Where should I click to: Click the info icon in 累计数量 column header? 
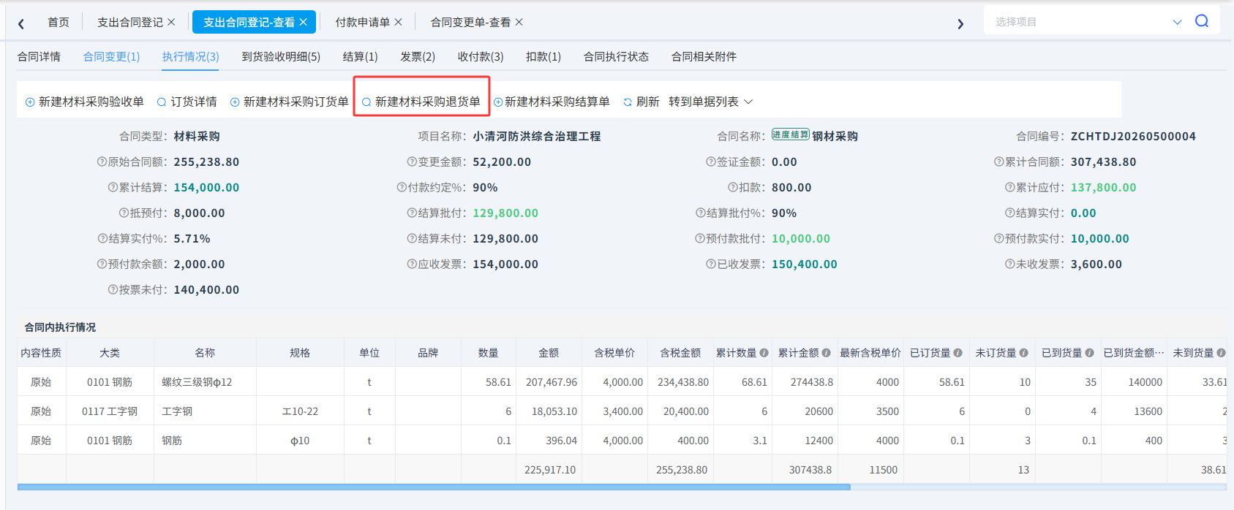tap(764, 353)
